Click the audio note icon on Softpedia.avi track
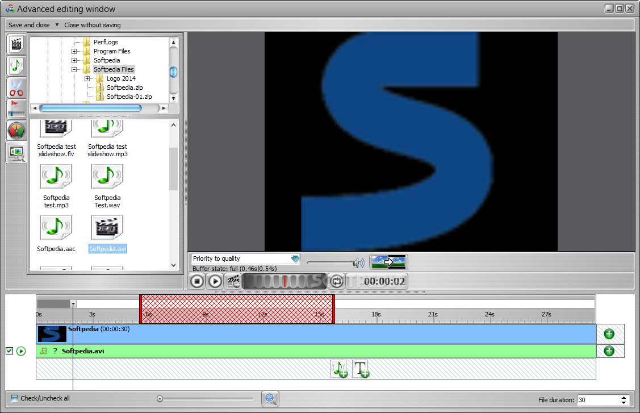Viewport: 640px width, 413px height. tap(44, 351)
